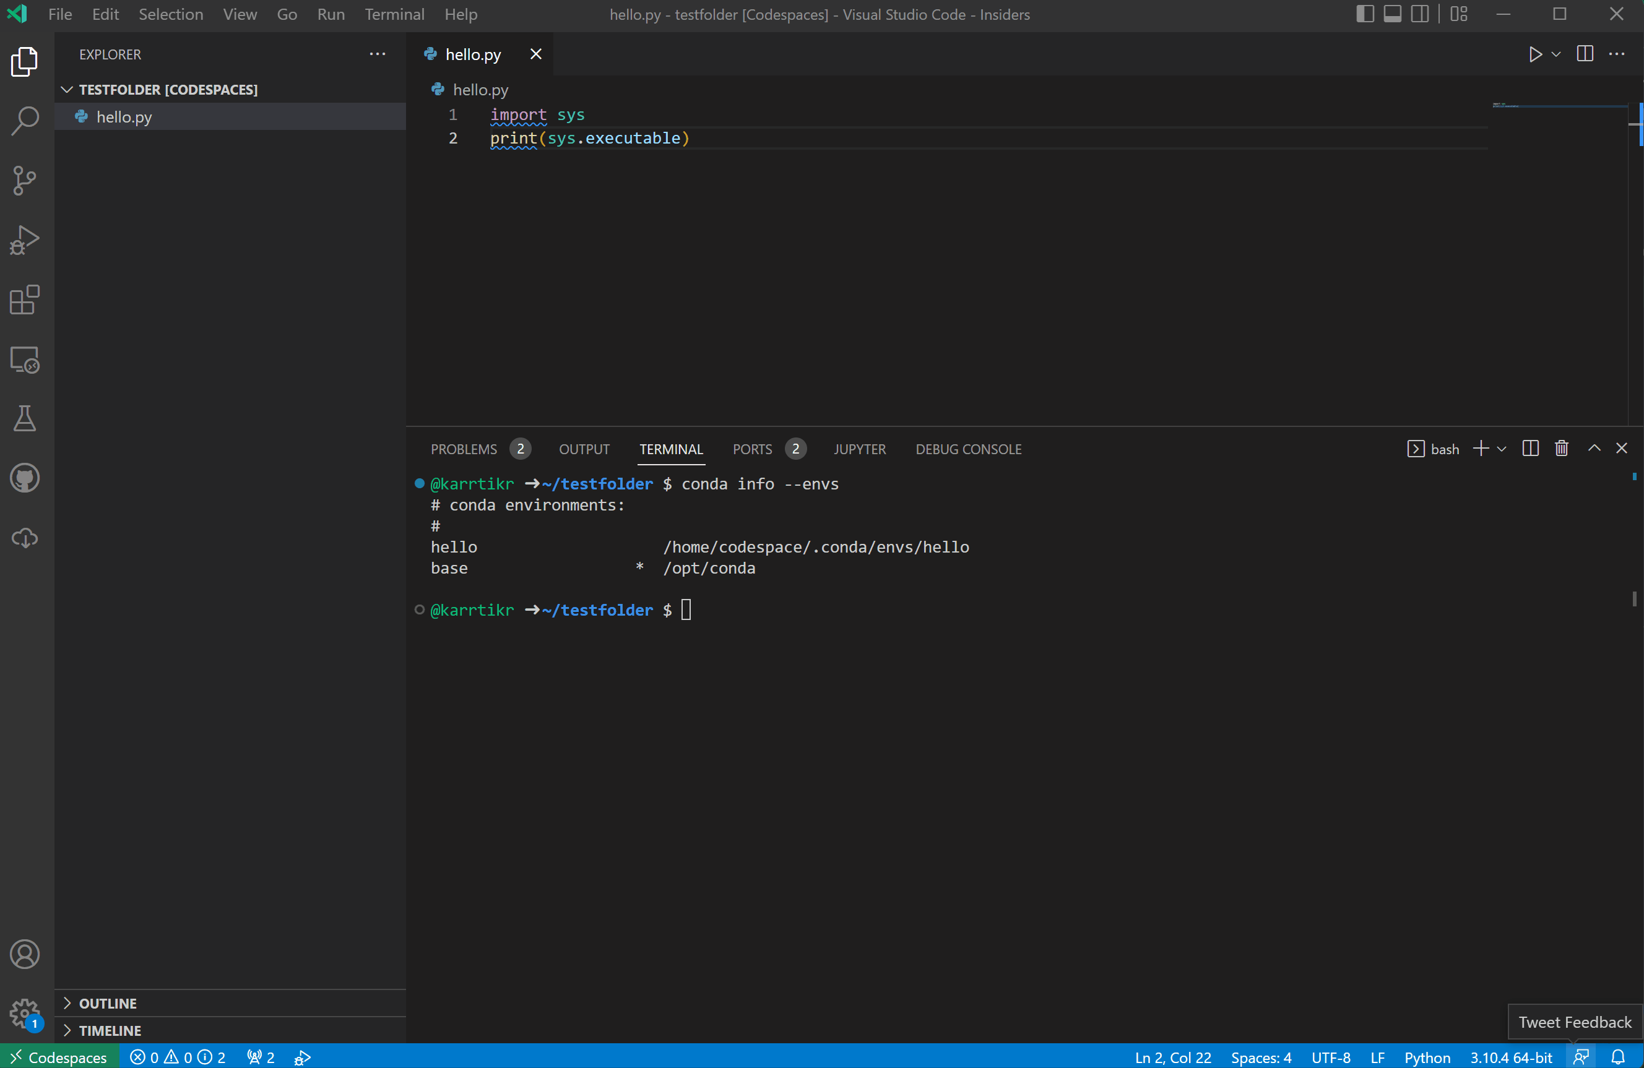Open the terminal profile dropdown

tap(1503, 448)
